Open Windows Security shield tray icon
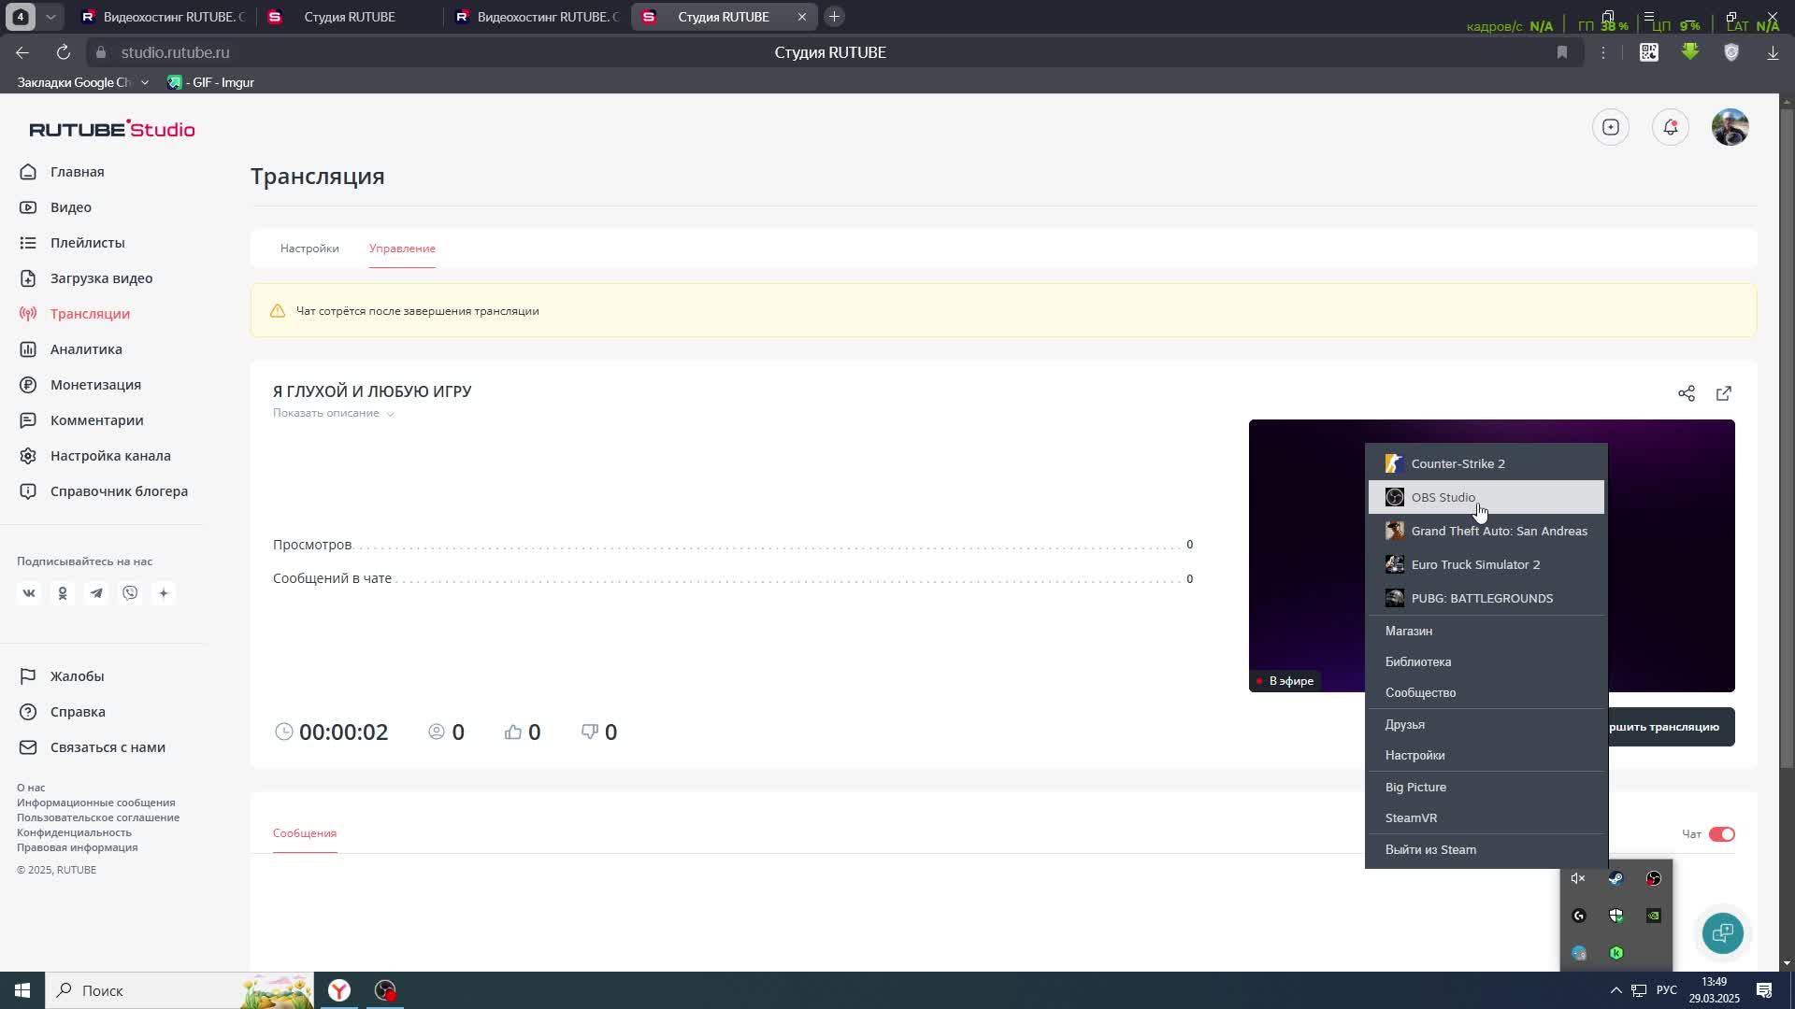This screenshot has width=1795, height=1009. click(1615, 916)
